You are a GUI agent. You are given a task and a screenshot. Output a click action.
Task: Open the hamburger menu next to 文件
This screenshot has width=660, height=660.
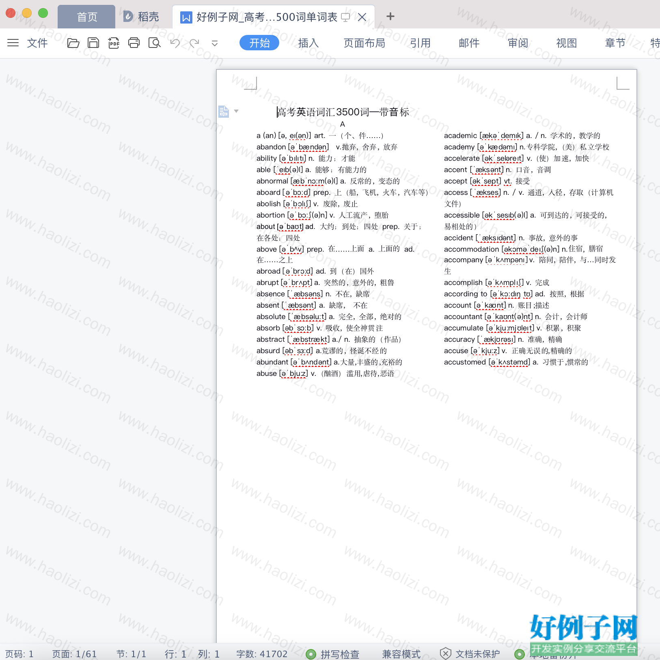[x=13, y=43]
